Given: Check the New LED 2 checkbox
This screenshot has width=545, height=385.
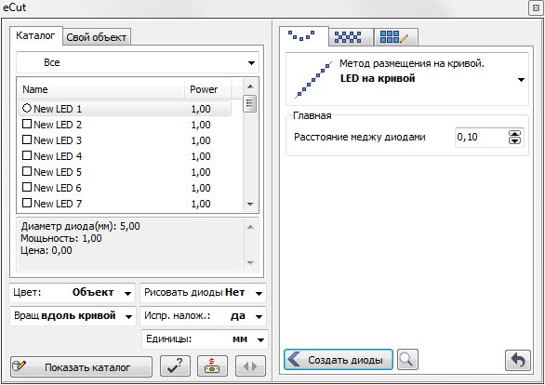Looking at the screenshot, I should [x=27, y=124].
